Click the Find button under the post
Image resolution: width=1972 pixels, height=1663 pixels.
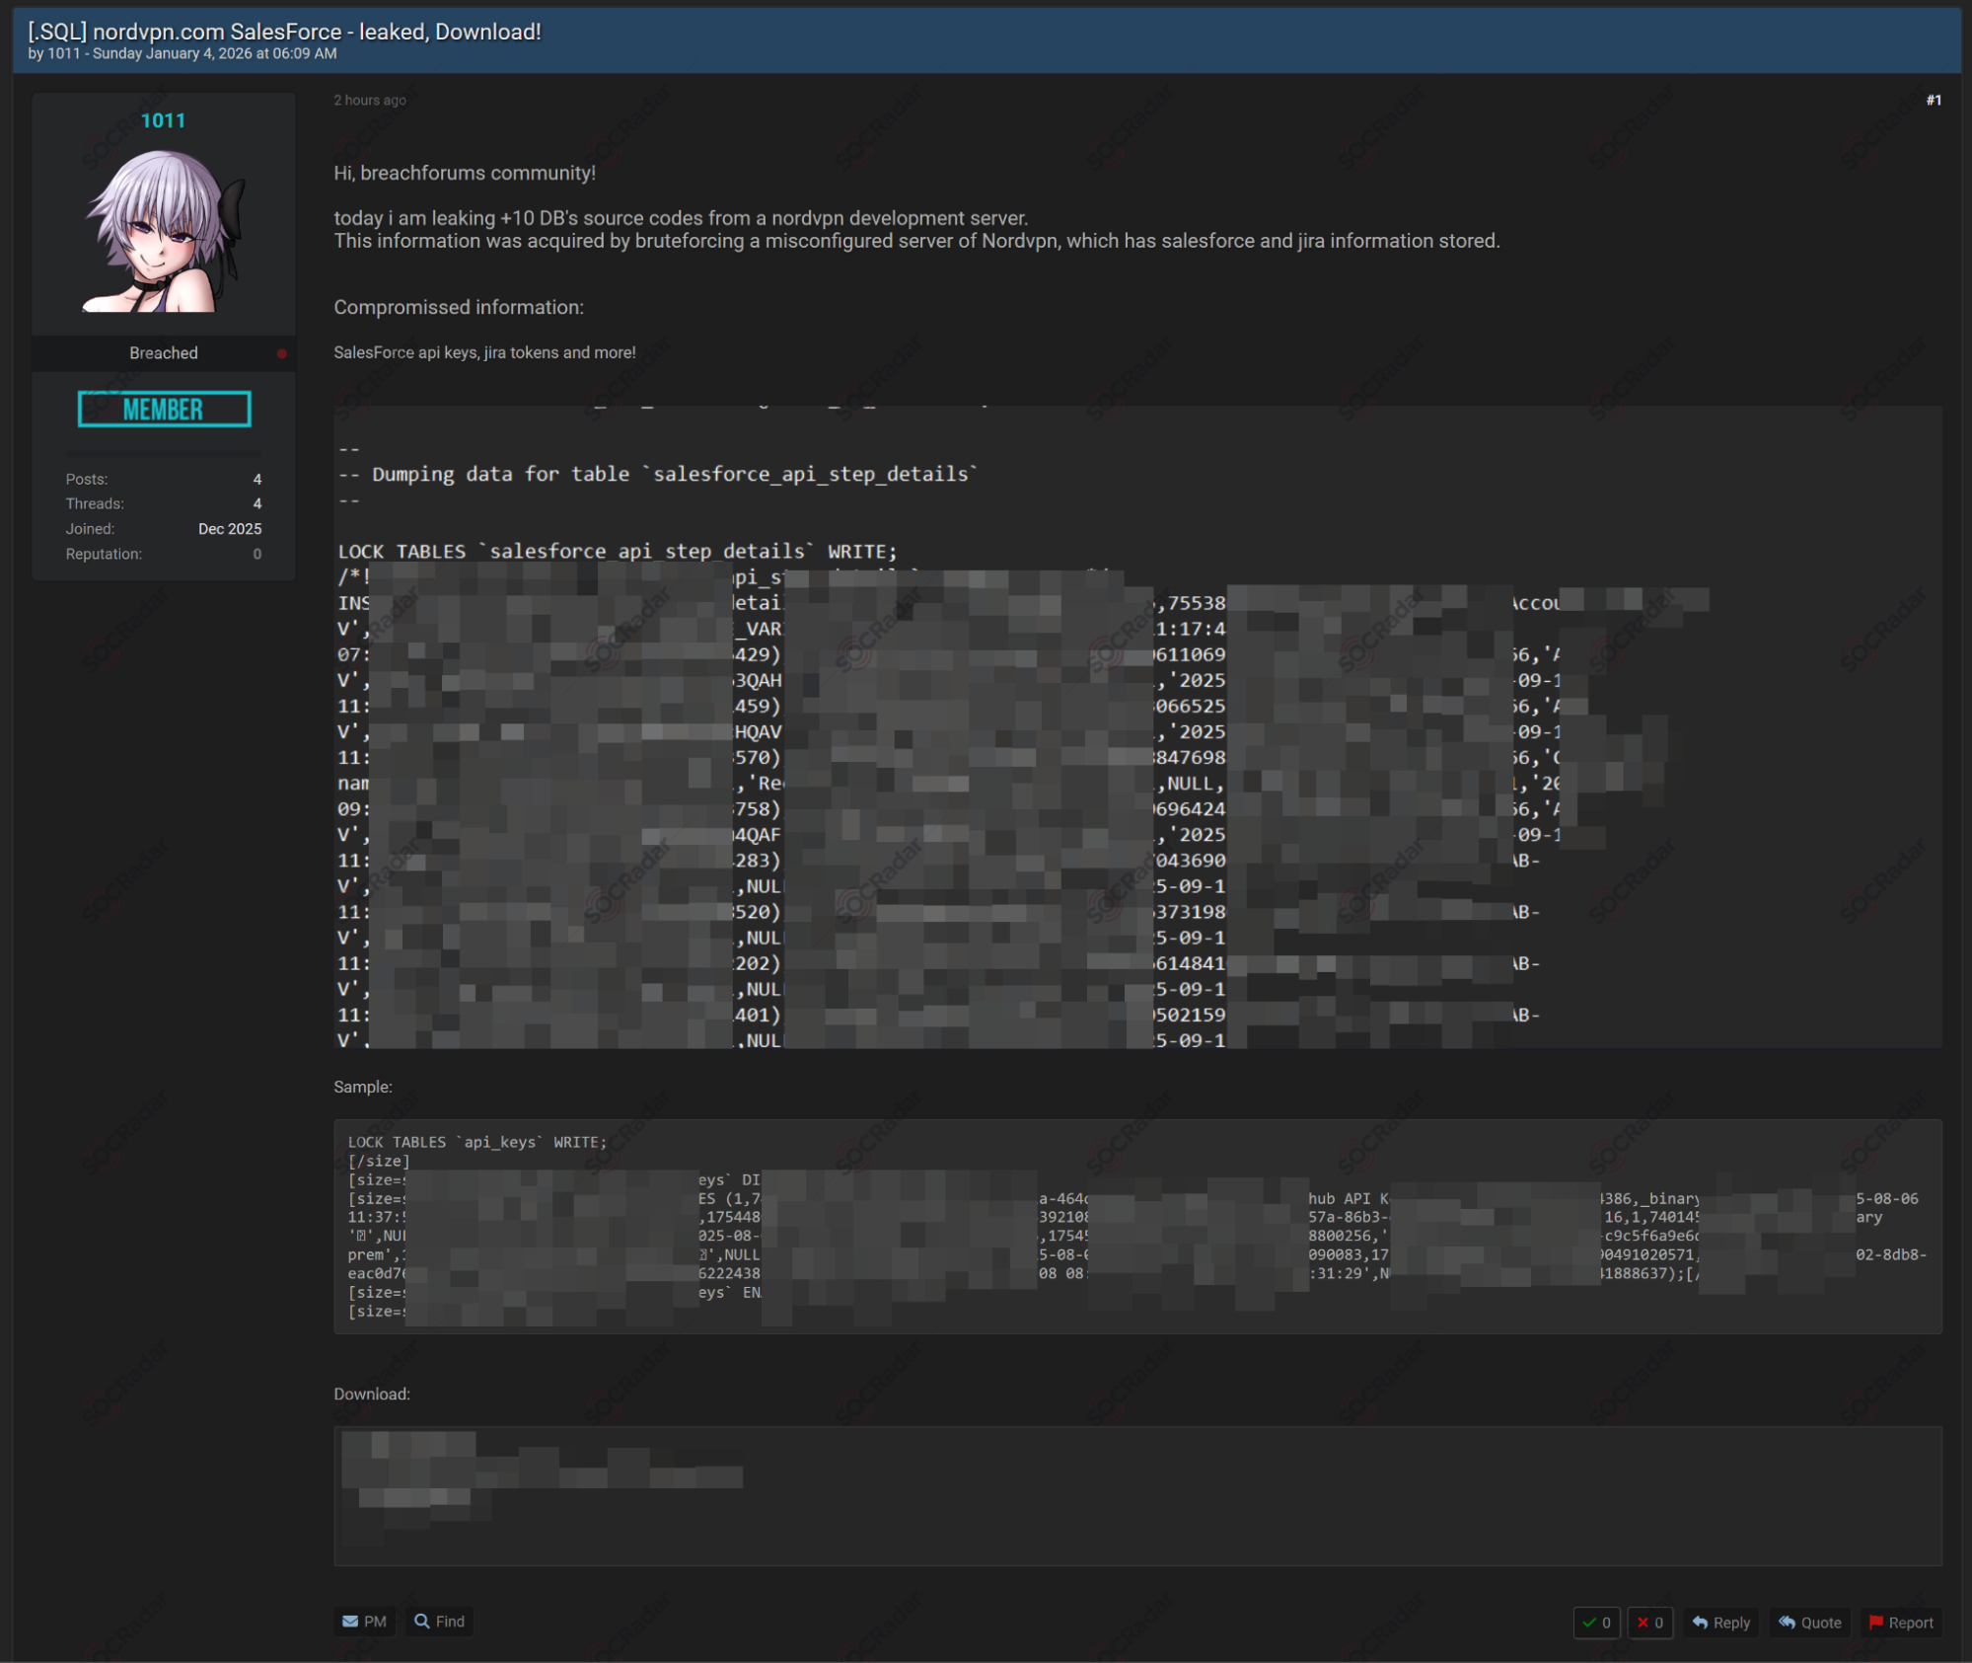pos(439,1621)
